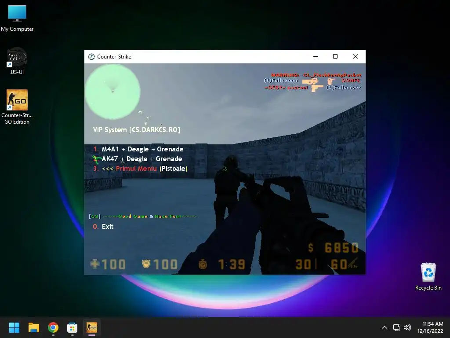
Task: Select M4A1 + Deagle + Grenade option
Action: (x=138, y=149)
